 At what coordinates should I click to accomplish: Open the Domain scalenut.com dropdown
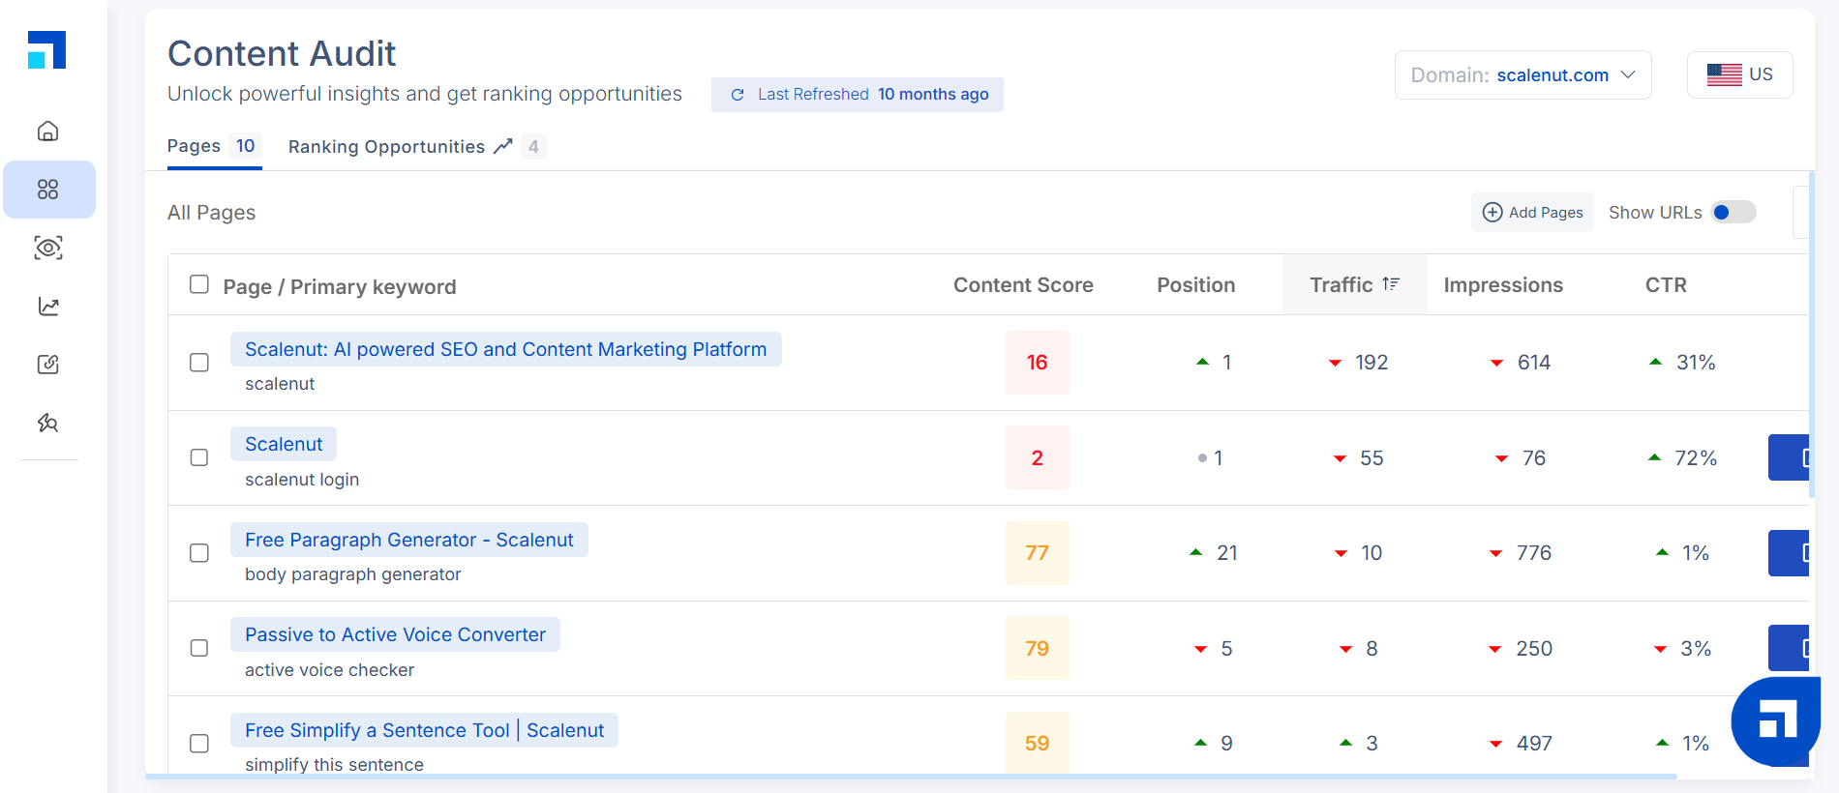(1522, 74)
